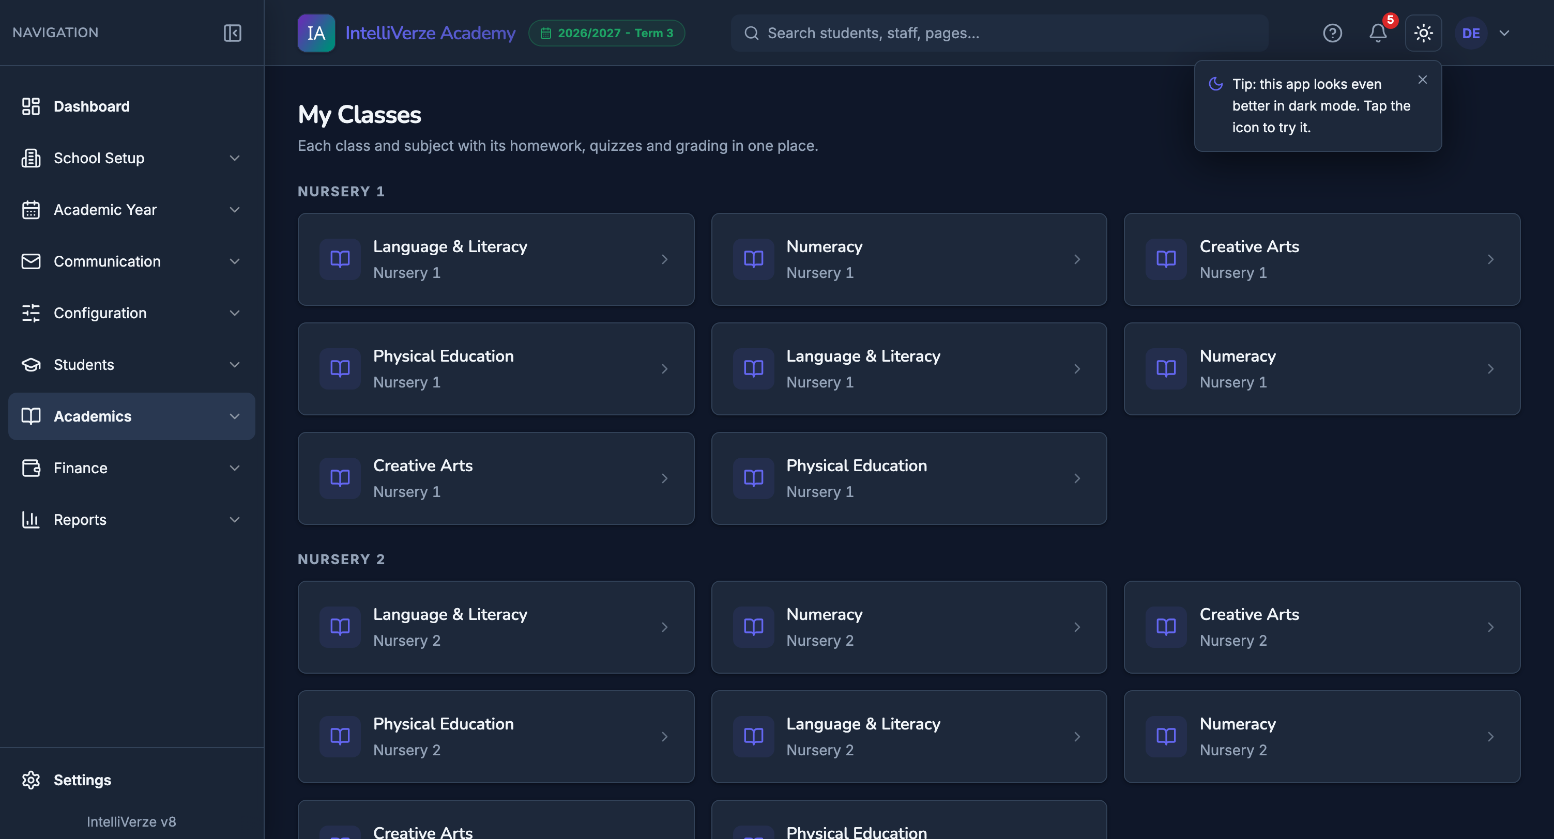Screen dimensions: 1554x839
Task: Open the Settings link
Action: (131, 780)
